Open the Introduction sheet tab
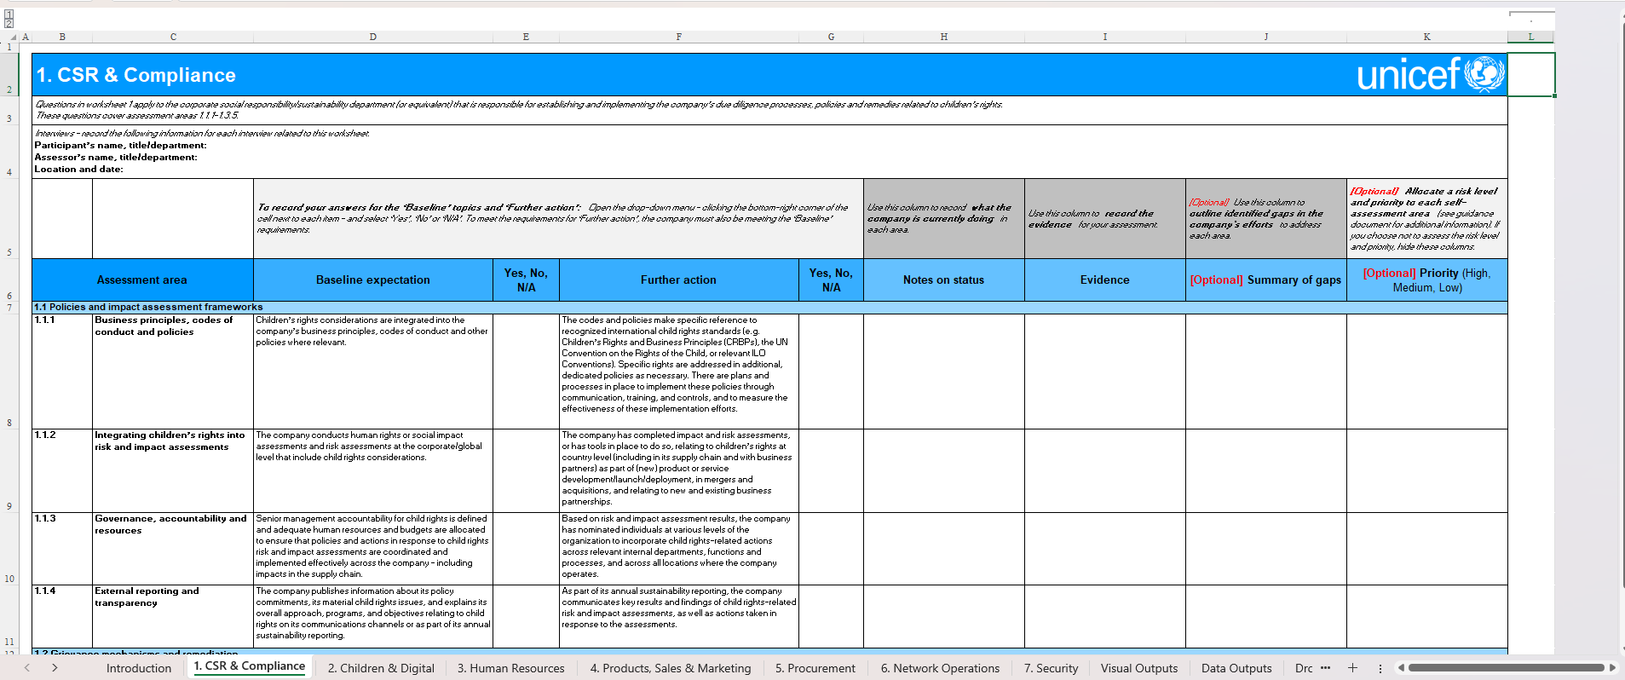The image size is (1625, 680). tap(139, 668)
